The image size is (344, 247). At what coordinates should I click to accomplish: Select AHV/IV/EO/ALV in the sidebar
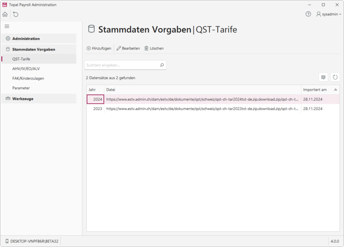[x=26, y=69]
